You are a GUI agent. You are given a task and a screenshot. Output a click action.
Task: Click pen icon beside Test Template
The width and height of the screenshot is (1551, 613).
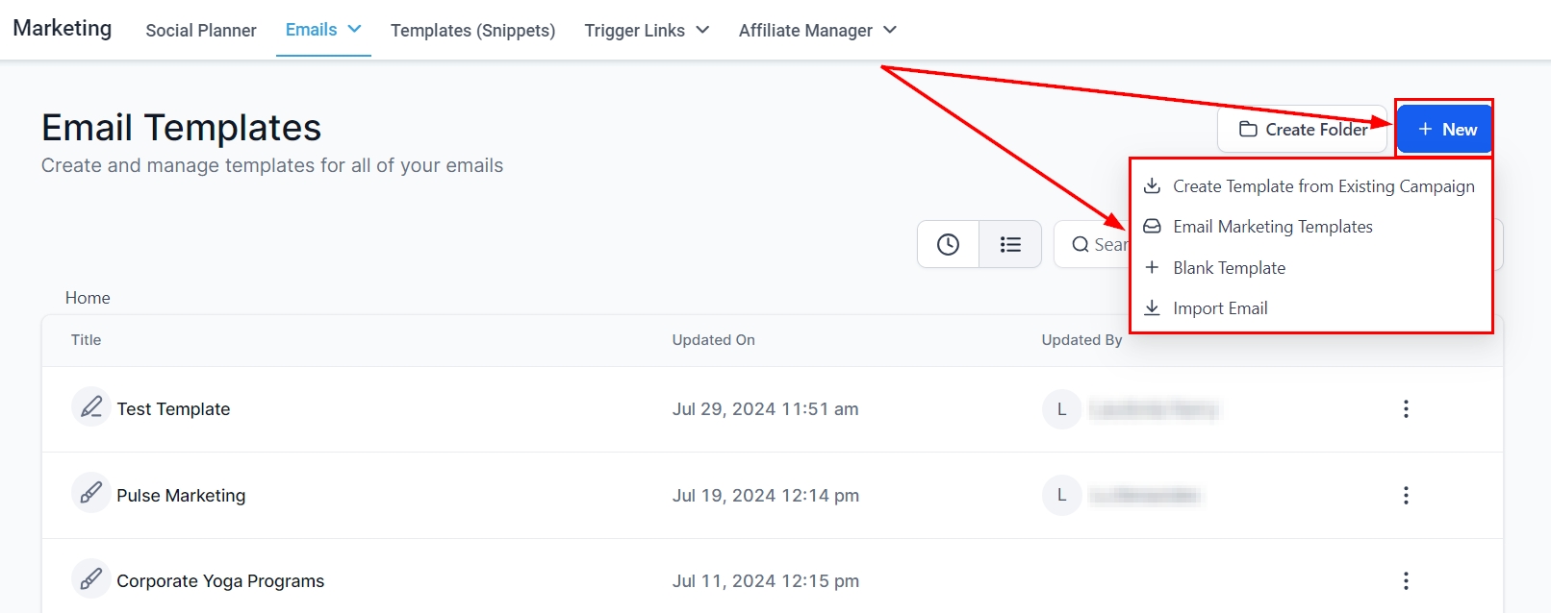point(91,407)
